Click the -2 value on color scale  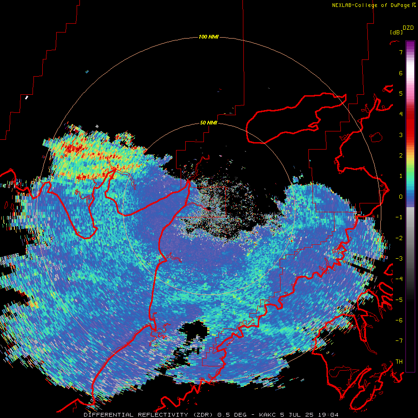[x=399, y=238]
